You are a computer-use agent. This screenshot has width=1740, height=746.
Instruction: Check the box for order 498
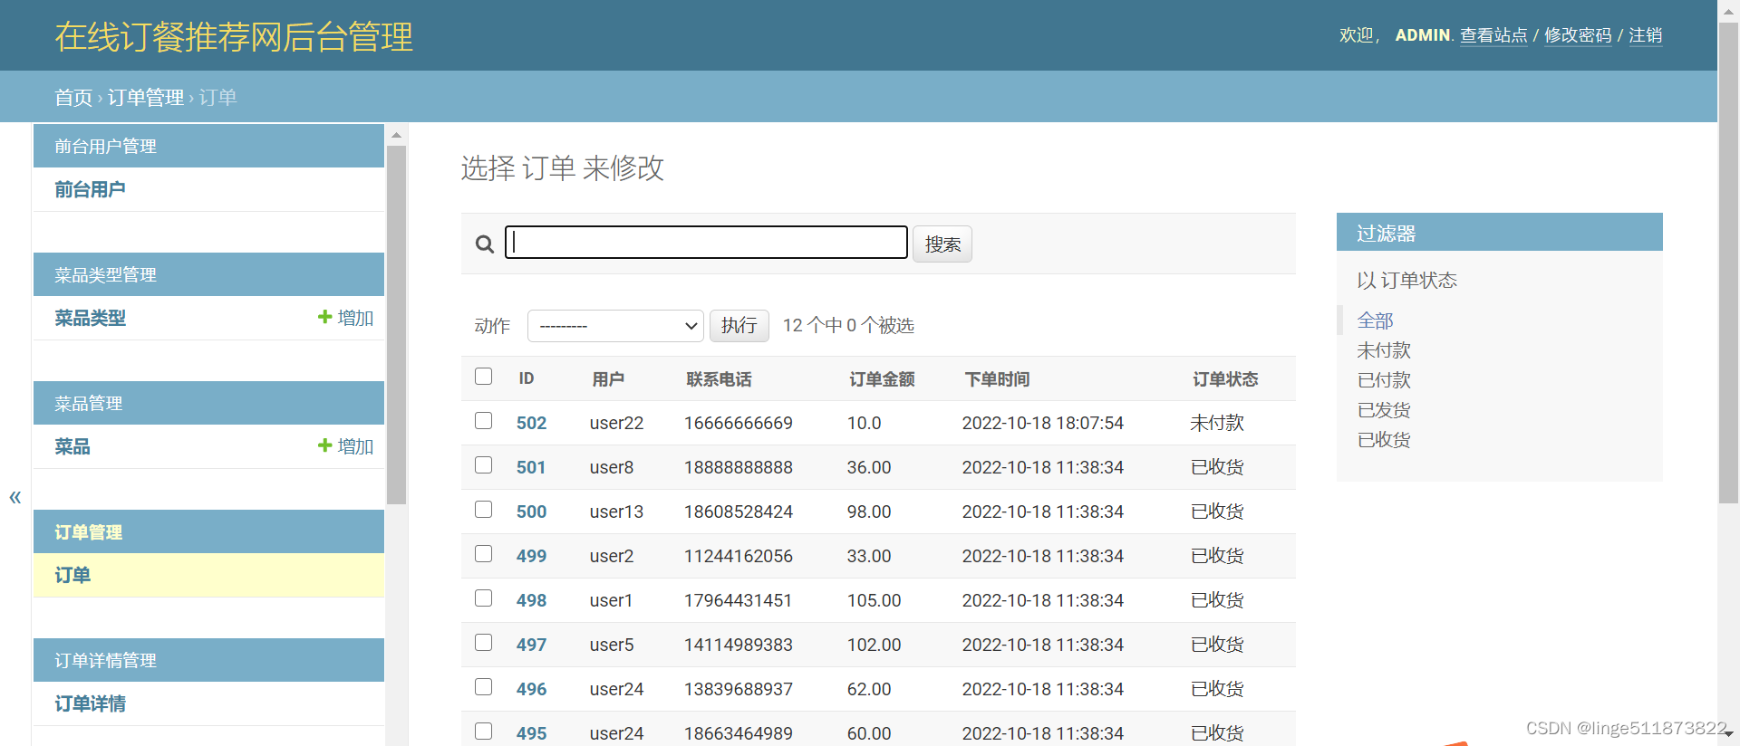[x=484, y=598]
